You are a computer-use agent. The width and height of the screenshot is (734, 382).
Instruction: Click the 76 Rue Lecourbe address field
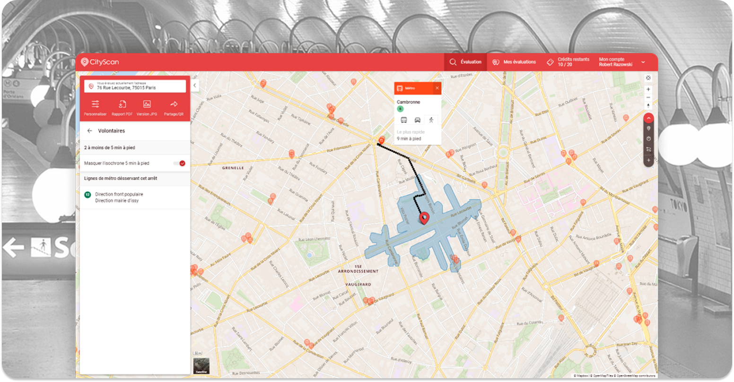coord(135,86)
